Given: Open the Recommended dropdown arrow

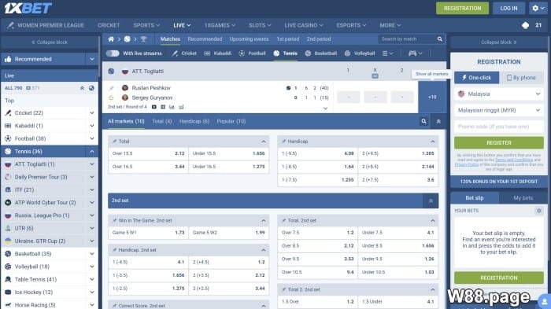Looking at the screenshot, I should tap(92, 59).
